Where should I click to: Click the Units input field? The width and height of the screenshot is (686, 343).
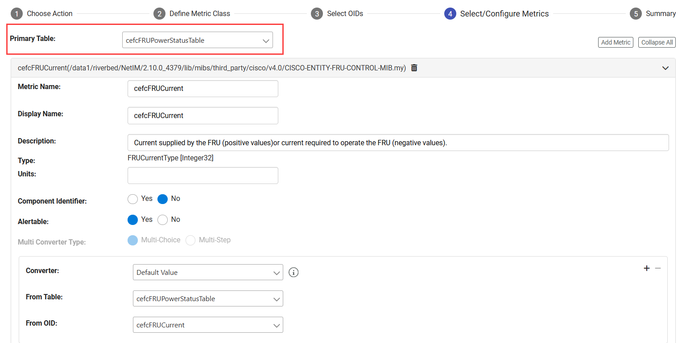pyautogui.click(x=202, y=176)
